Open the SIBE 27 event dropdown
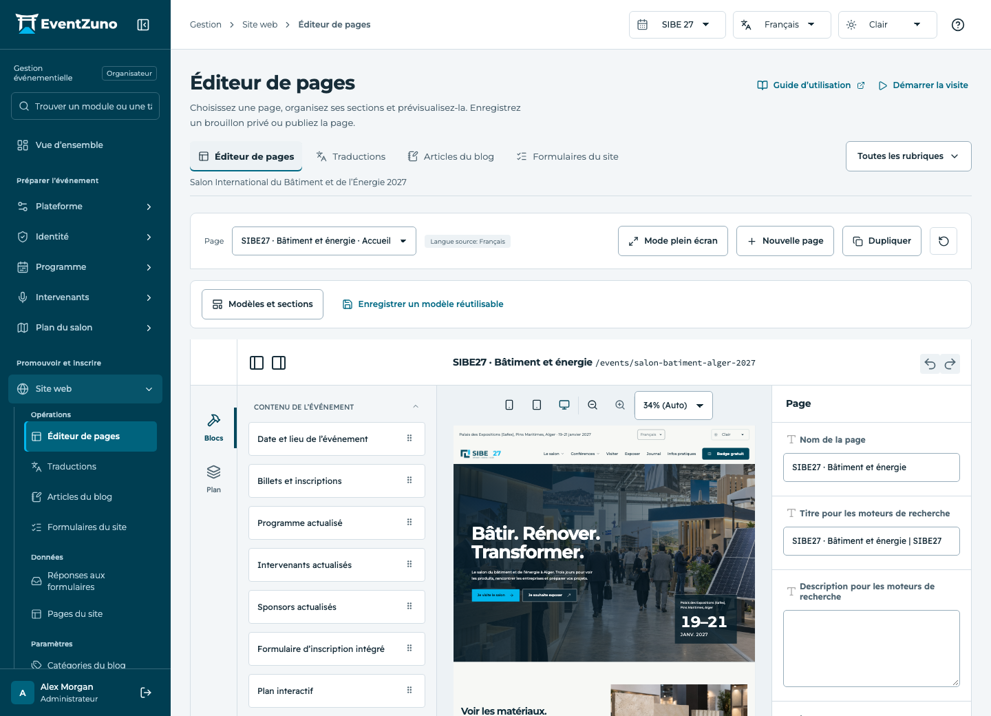Screen dimensions: 991x716 point(677,25)
